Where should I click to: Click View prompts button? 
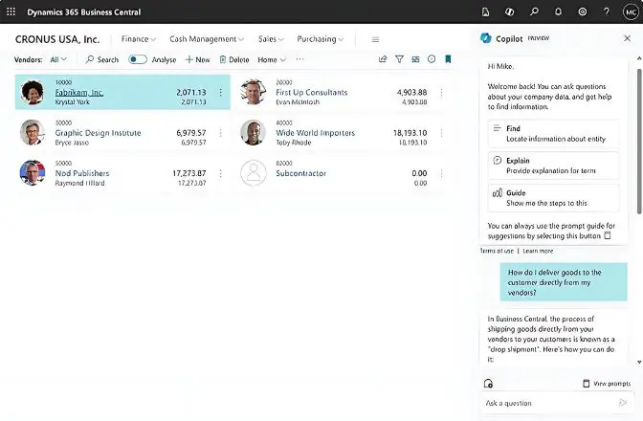607,384
